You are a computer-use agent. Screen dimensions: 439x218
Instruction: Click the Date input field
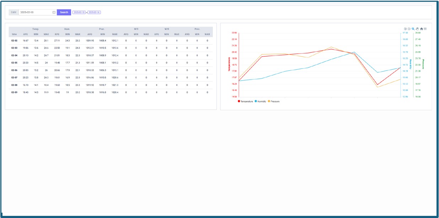coord(36,12)
